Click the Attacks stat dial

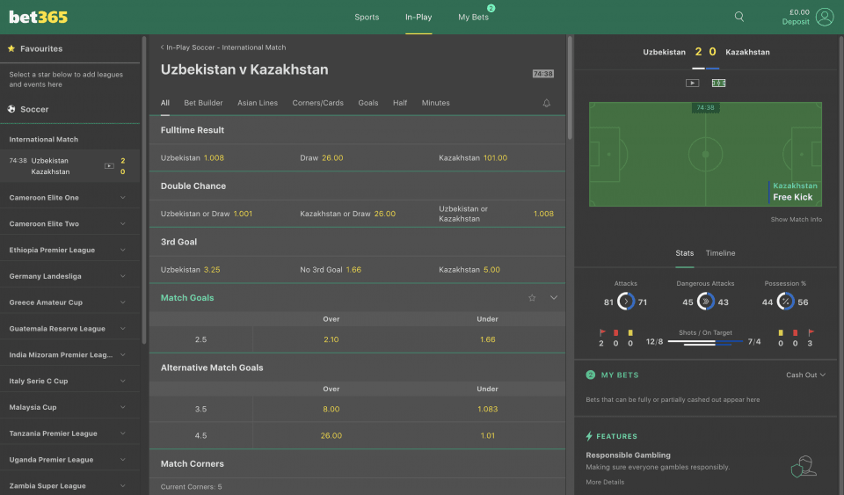(x=625, y=302)
